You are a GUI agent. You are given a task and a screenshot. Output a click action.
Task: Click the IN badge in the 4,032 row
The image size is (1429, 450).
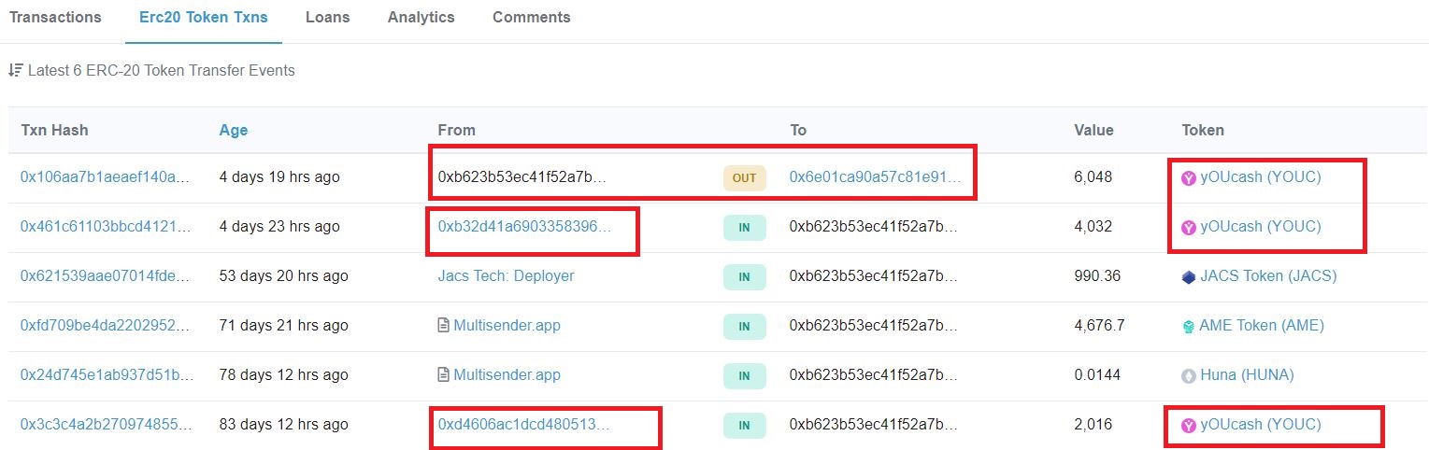(744, 227)
